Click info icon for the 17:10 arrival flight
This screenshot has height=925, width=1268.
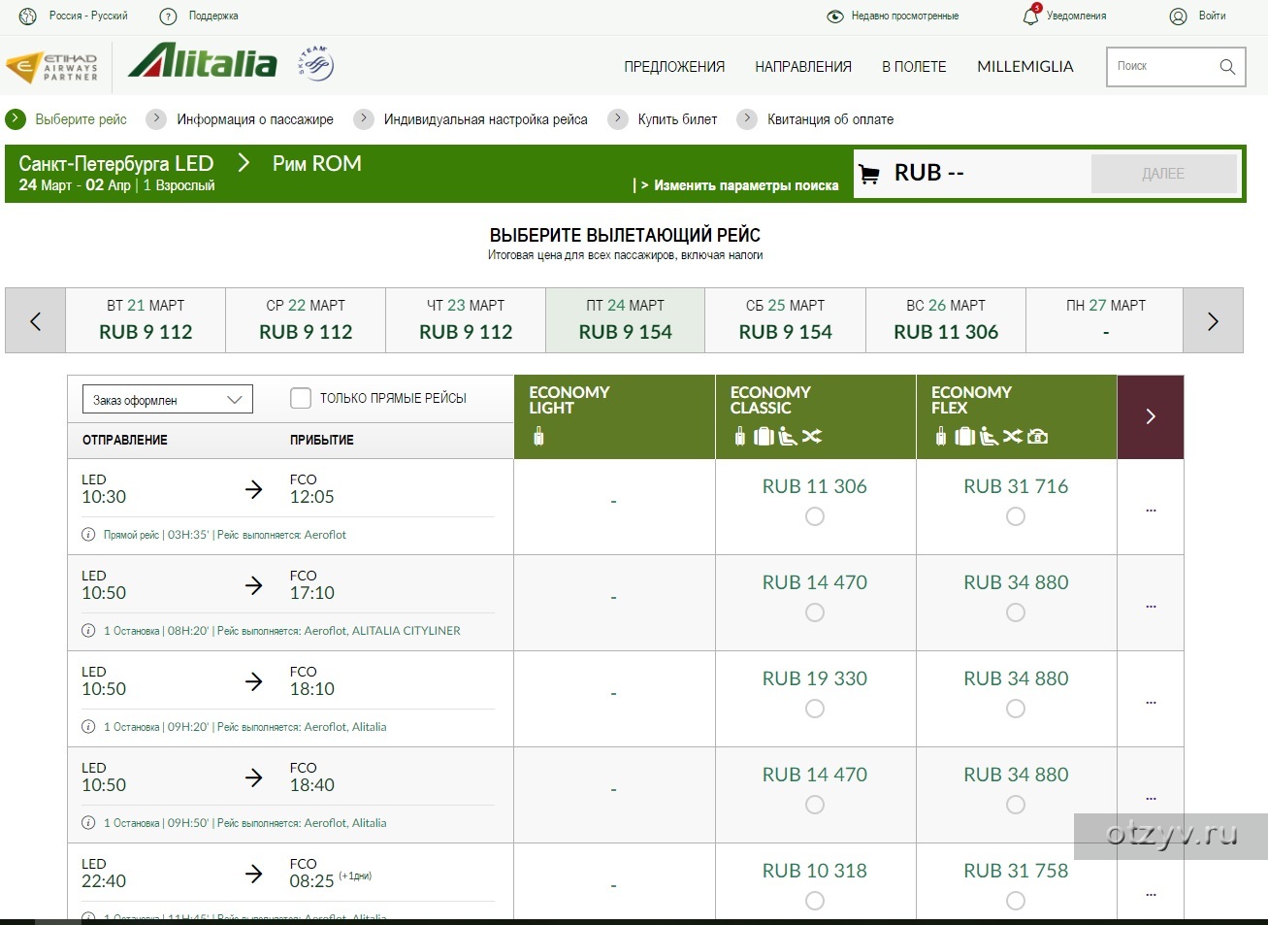click(88, 631)
